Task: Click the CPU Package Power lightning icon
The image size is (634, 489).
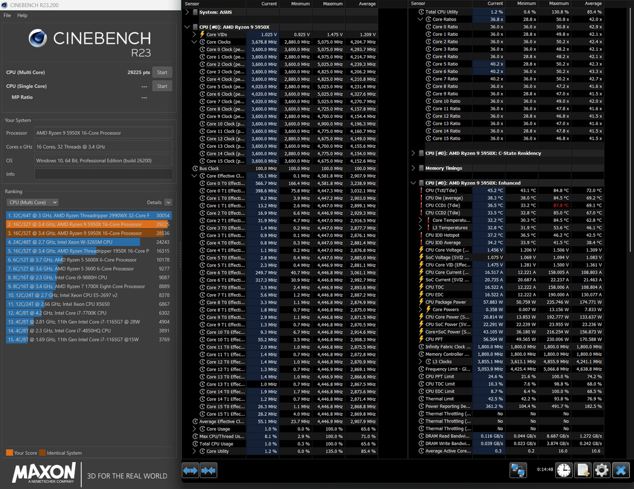Action: [x=421, y=302]
